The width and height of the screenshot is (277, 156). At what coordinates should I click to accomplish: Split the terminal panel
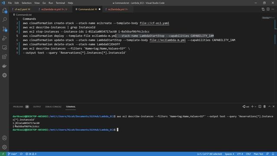coord(260,107)
